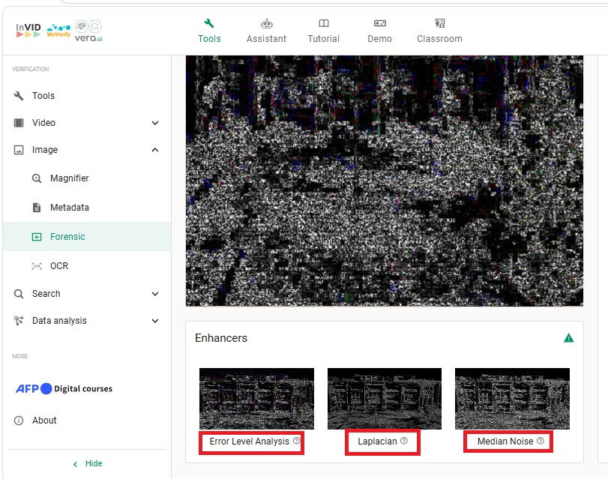Open the Classroom icon tab

coord(439,23)
